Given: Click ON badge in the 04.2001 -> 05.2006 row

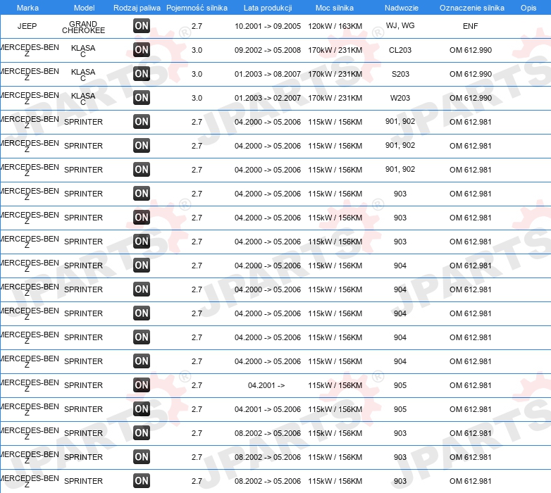Looking at the screenshot, I should click(x=142, y=408).
